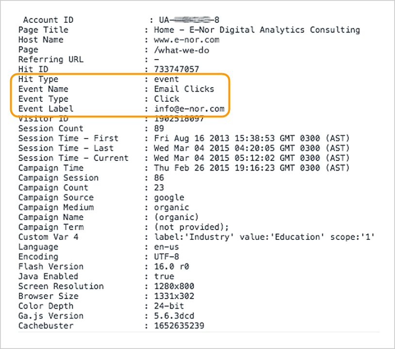Click the info@e-nor.com event label

tap(189, 109)
